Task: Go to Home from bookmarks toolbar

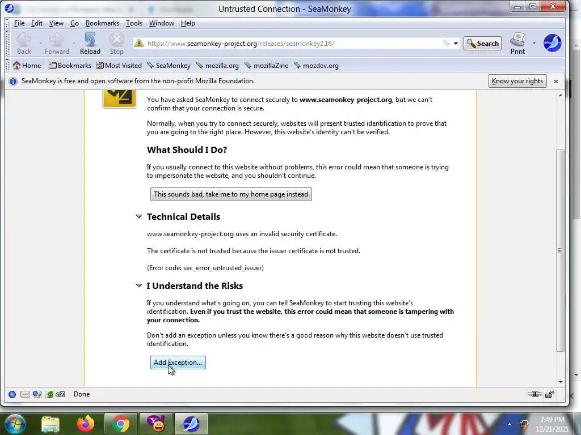Action: [27, 66]
